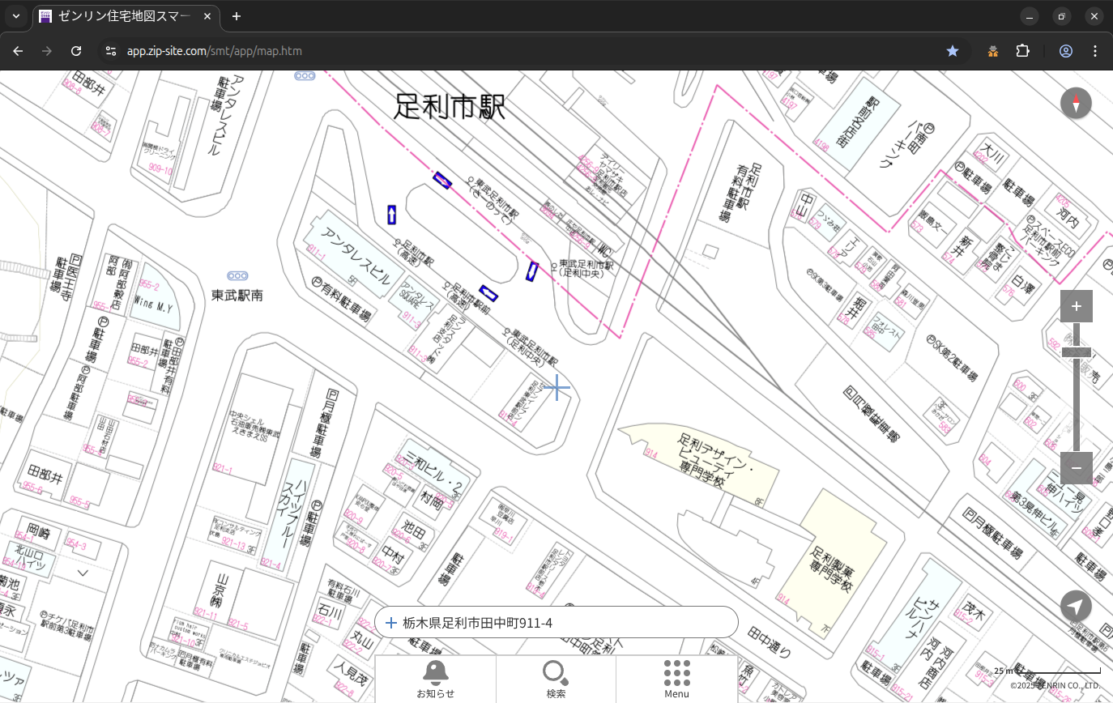Click the 東武駅南 traffic signal icon
Viewport: 1113px width, 703px height.
point(237,276)
